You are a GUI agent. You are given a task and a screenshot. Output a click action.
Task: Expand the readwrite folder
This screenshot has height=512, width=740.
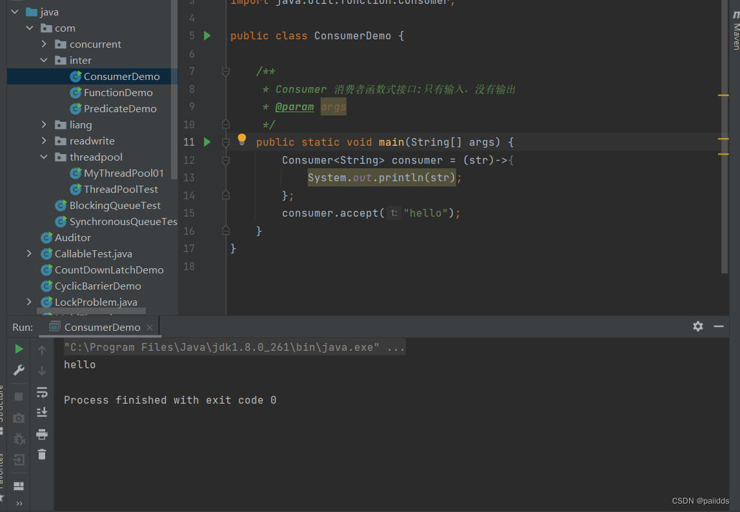click(44, 141)
